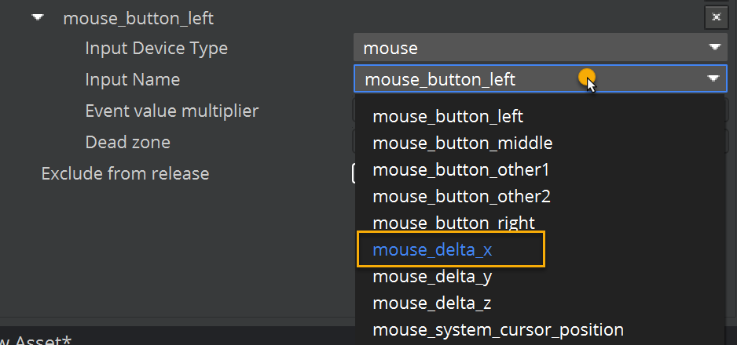Choose mouse_button_middle option
This screenshot has width=737, height=345.
(462, 143)
